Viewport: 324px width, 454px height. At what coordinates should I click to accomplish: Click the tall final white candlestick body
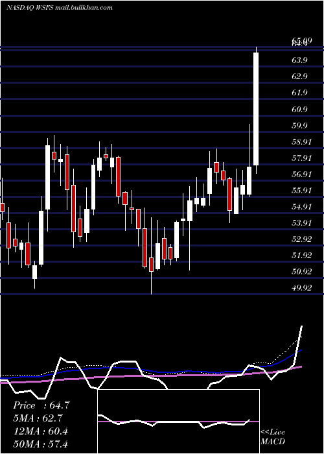256,109
